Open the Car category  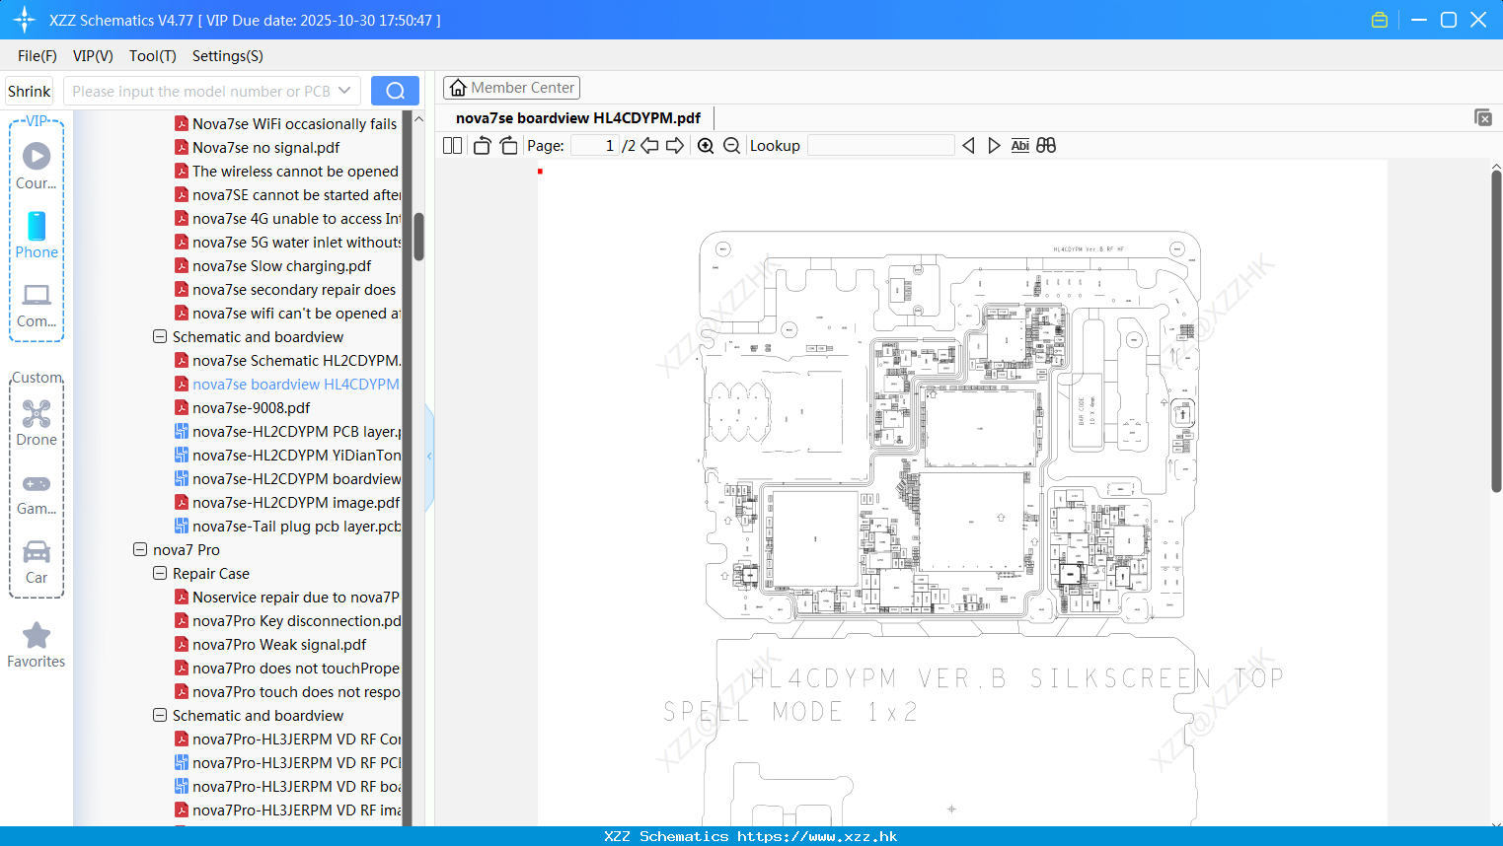pos(37,562)
